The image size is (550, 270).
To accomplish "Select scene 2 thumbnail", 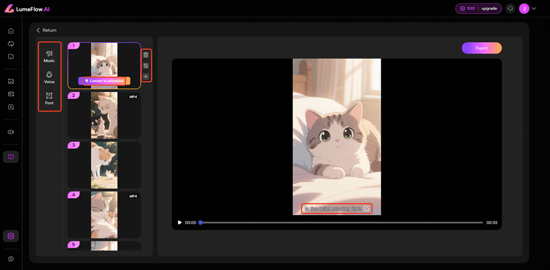I will 104,115.
